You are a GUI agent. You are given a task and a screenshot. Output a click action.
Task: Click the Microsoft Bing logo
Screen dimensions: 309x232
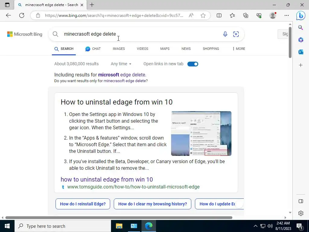click(25, 34)
